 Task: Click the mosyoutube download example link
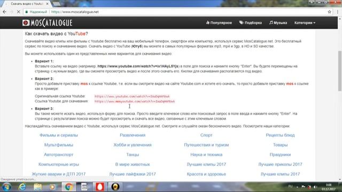coord(135,101)
